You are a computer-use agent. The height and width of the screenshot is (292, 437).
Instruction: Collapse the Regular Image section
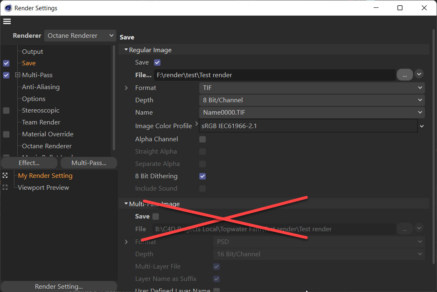pos(126,50)
